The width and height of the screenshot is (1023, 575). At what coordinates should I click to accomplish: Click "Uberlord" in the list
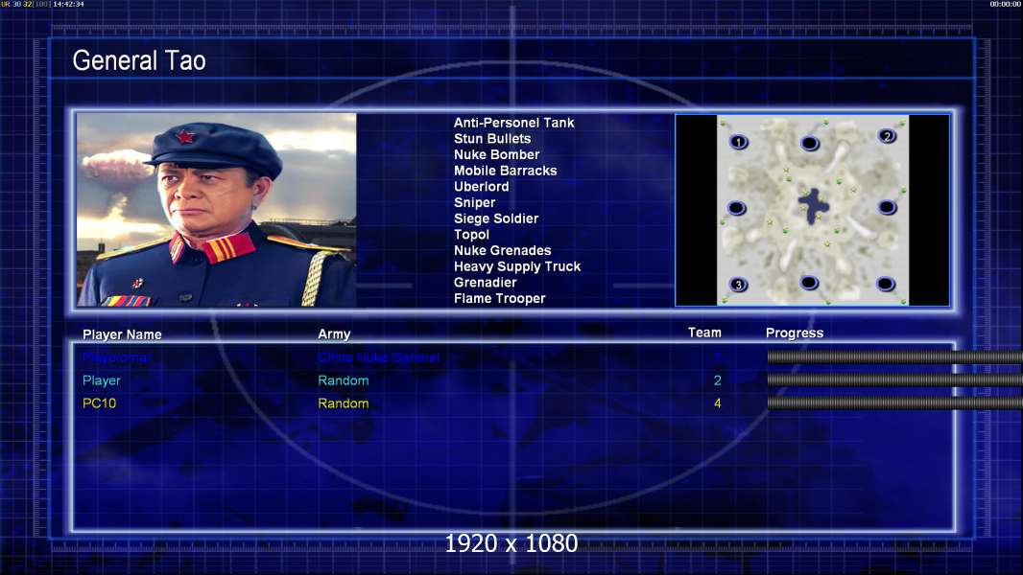[x=482, y=186]
